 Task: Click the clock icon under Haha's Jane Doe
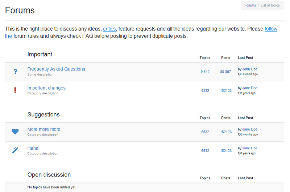click(239, 153)
